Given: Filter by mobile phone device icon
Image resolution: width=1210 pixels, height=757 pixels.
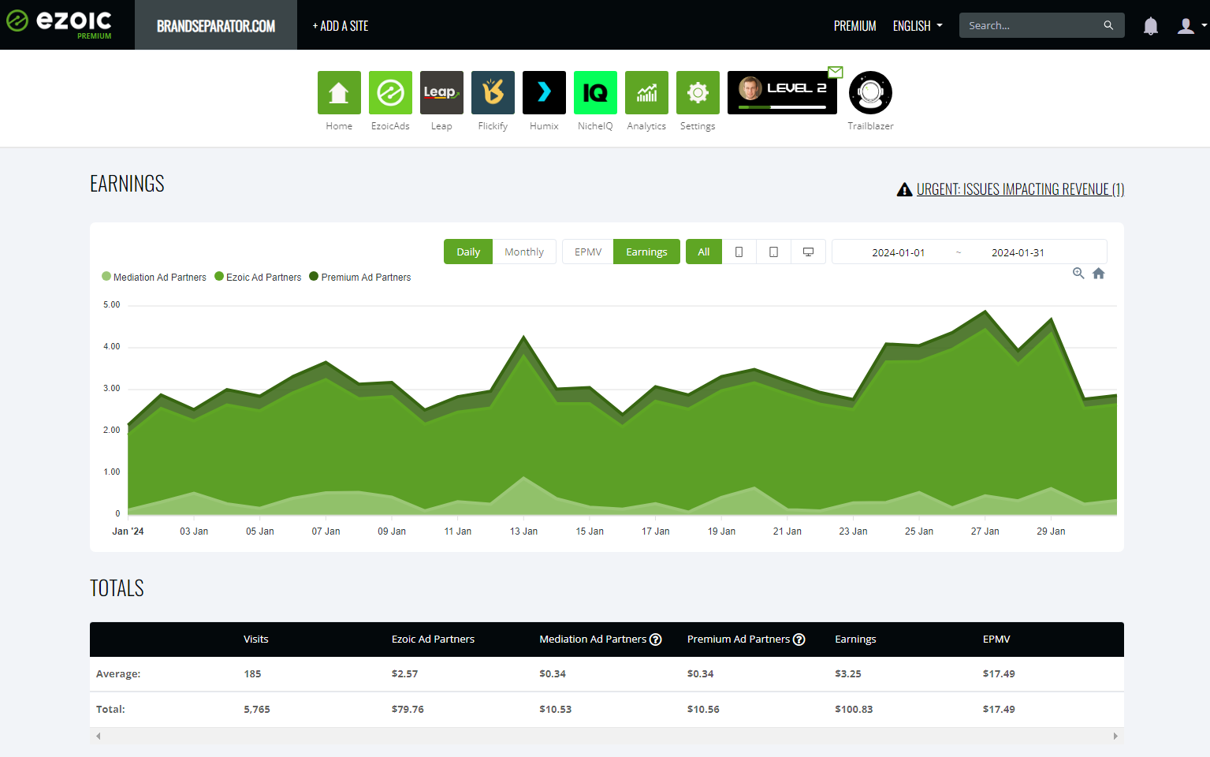Looking at the screenshot, I should (739, 252).
